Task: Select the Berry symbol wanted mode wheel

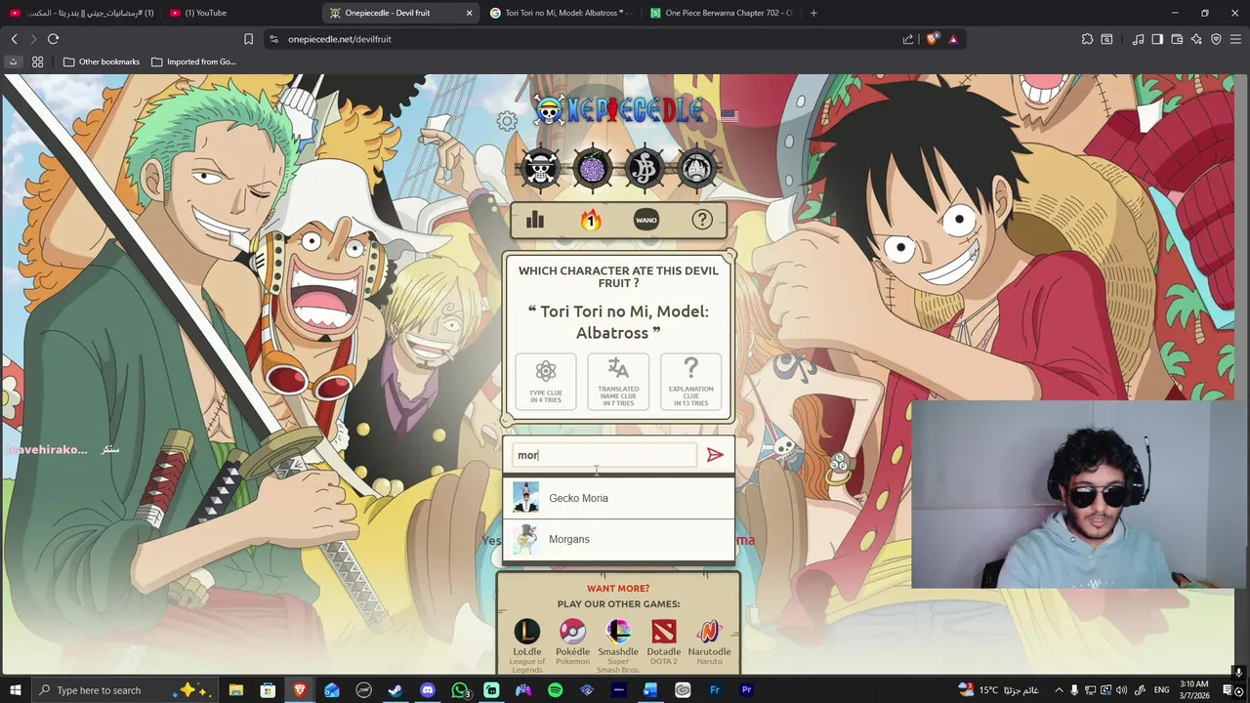Action: tap(645, 168)
